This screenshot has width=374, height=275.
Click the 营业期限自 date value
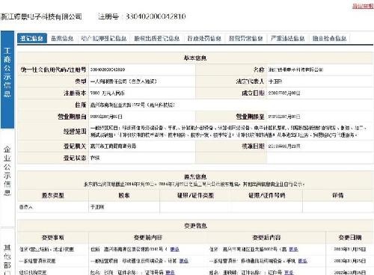coord(106,117)
